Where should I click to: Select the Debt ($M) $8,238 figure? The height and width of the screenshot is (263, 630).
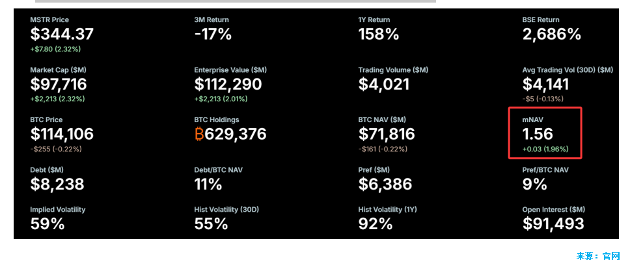point(57,184)
